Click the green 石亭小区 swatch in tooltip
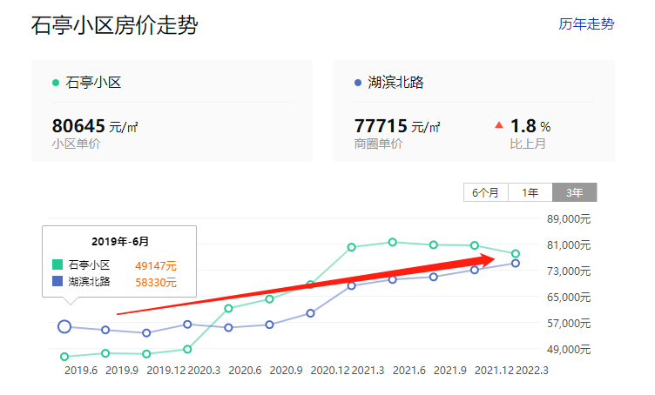 tap(57, 264)
